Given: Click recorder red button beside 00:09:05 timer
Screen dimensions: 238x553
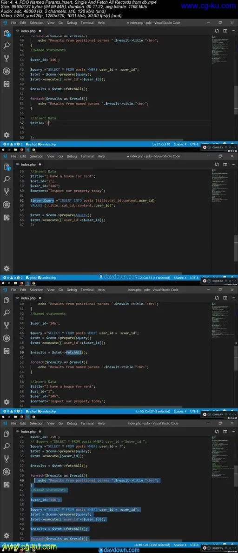Looking at the screenshot, I should click(205, 548).
